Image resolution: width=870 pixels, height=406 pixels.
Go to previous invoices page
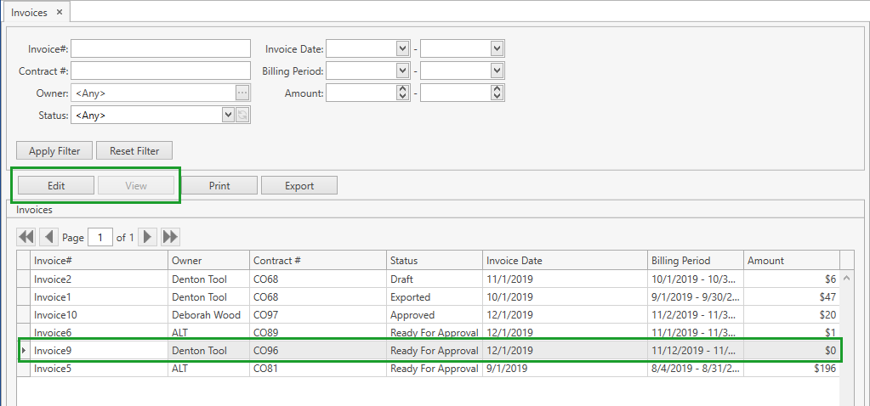48,237
